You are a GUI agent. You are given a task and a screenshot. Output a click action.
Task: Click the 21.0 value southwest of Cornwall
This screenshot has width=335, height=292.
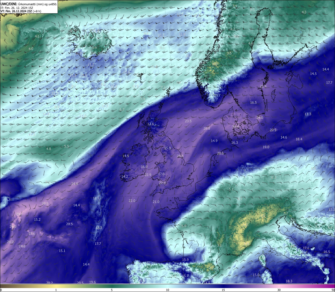(x=156, y=202)
